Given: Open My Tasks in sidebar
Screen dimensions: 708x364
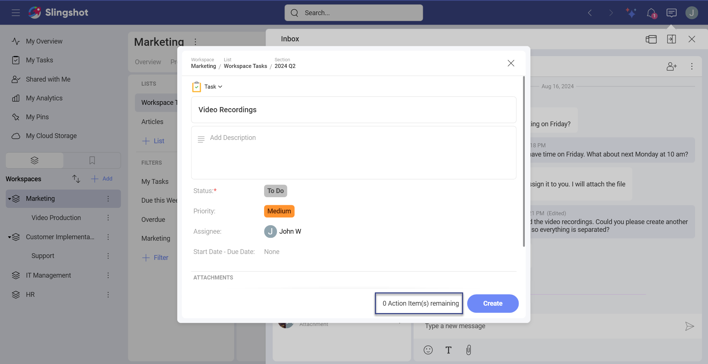Looking at the screenshot, I should [x=40, y=60].
